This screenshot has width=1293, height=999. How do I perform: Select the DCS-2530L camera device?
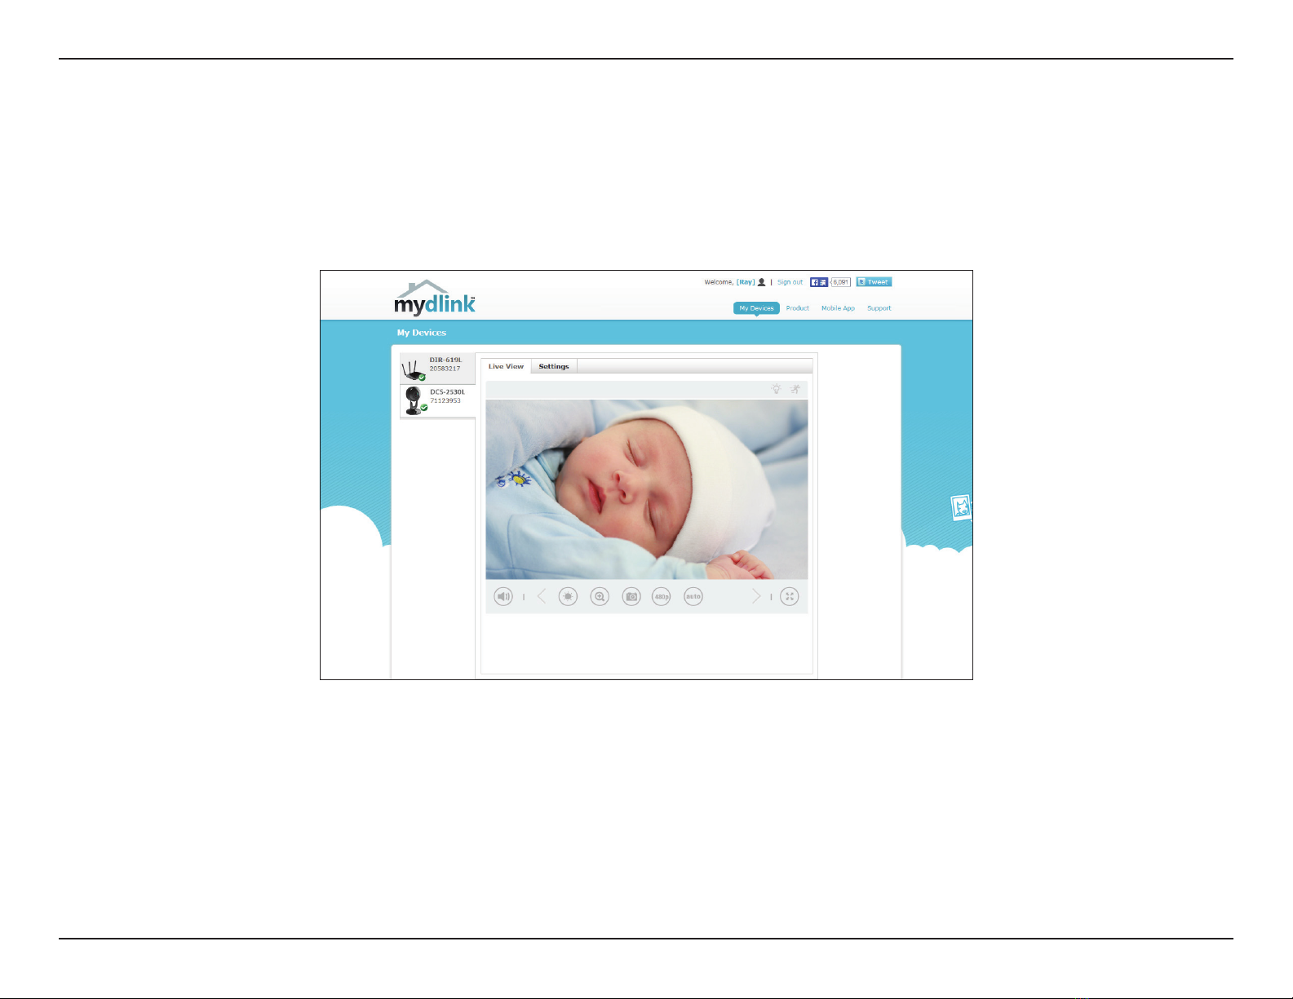click(x=437, y=401)
